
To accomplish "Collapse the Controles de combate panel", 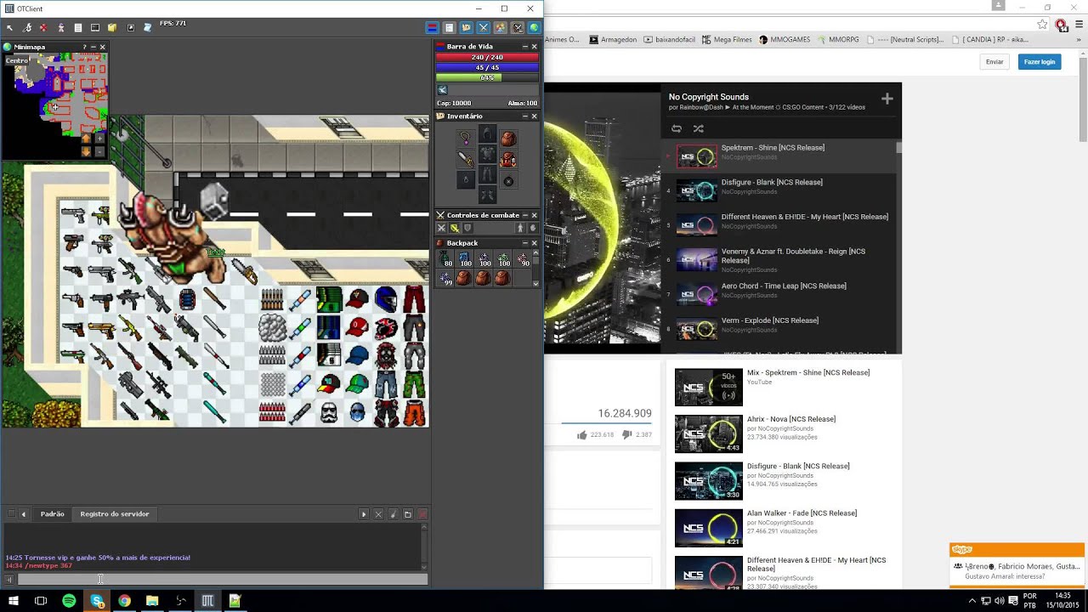I will click(x=525, y=215).
